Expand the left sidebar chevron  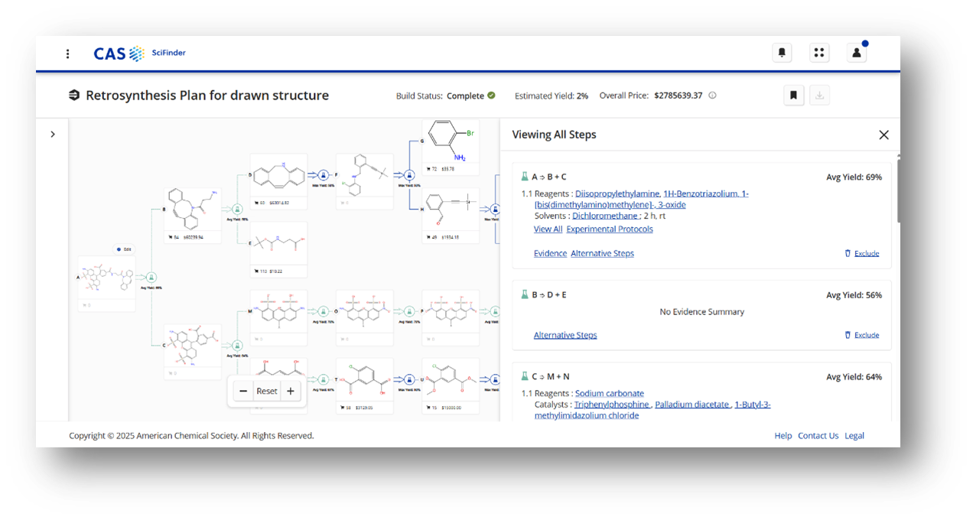coord(53,135)
